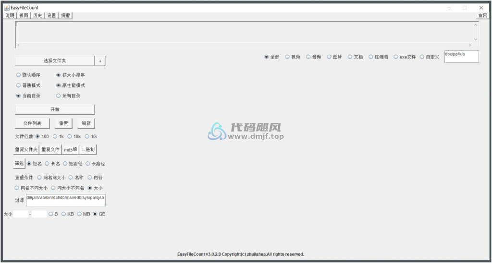The image size is (492, 263).
Task: Select 文档 file type filter
Action: [x=355, y=57]
